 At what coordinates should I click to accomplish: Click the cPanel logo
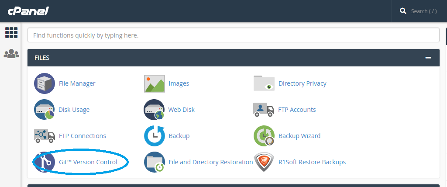tap(27, 10)
